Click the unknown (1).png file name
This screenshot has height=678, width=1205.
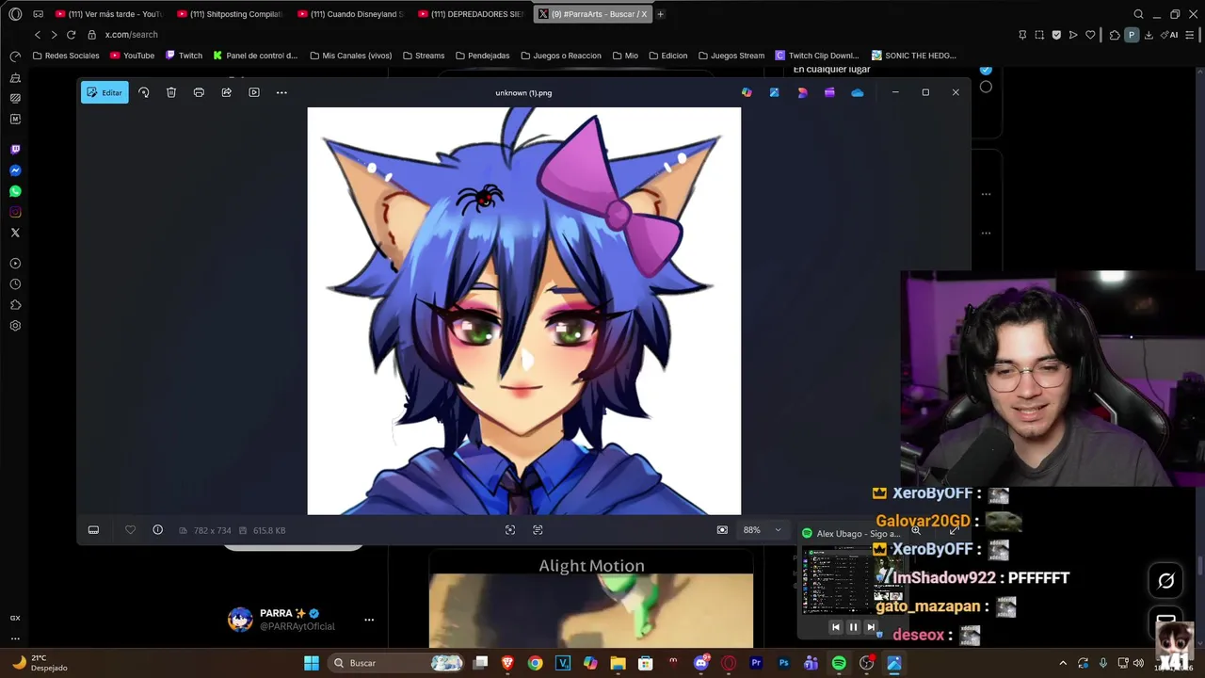(x=523, y=93)
